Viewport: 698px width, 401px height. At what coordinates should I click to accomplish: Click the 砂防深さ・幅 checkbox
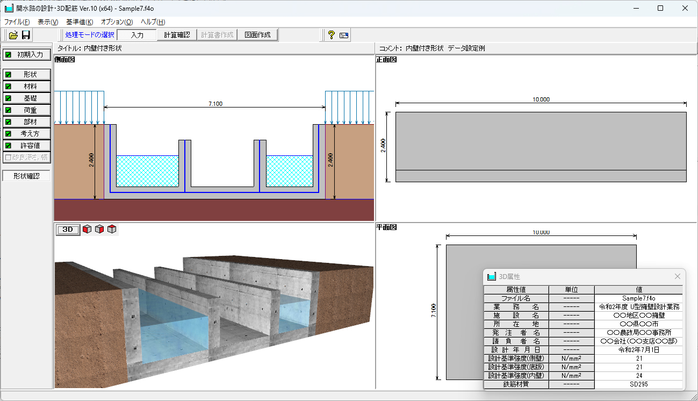(x=8, y=157)
